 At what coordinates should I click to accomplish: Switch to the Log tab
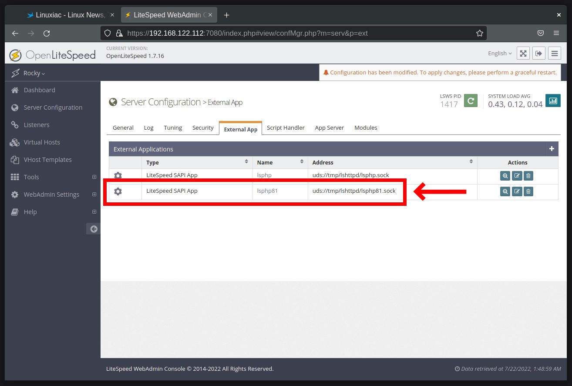148,128
